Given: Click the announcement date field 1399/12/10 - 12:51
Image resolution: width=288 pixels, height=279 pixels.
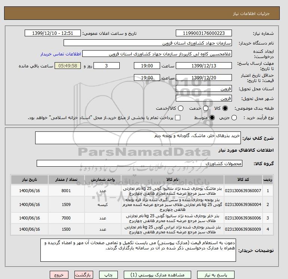Looking at the screenshot, I should click(x=53, y=33).
